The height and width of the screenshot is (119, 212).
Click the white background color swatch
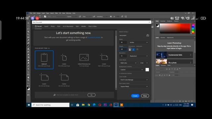(147, 70)
